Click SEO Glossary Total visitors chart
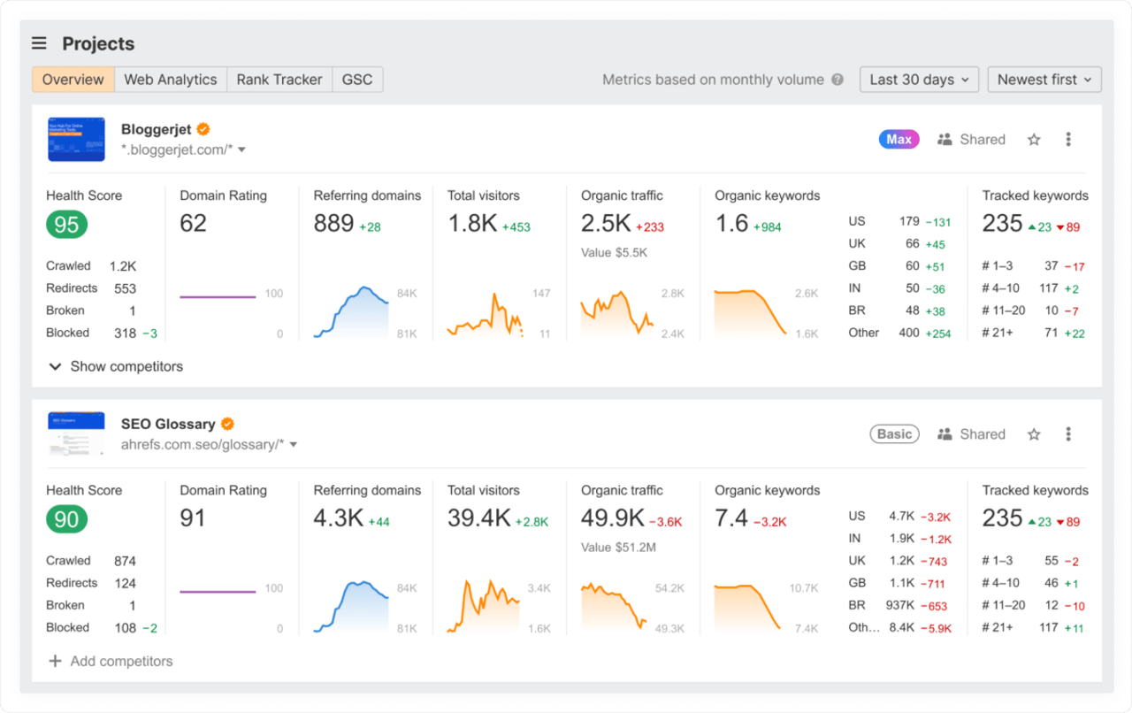This screenshot has height=713, width=1132. (x=484, y=606)
